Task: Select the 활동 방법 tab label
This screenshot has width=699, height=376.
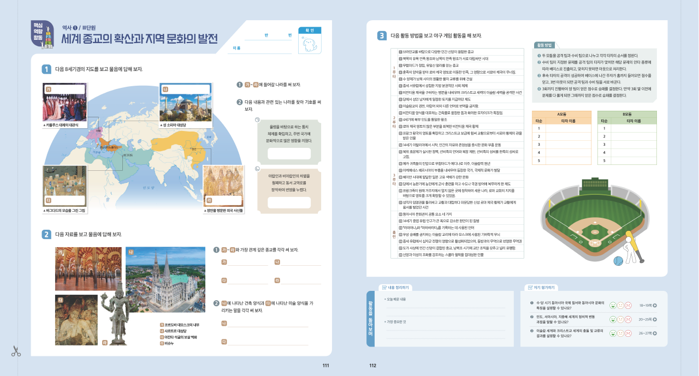Action: (x=544, y=45)
